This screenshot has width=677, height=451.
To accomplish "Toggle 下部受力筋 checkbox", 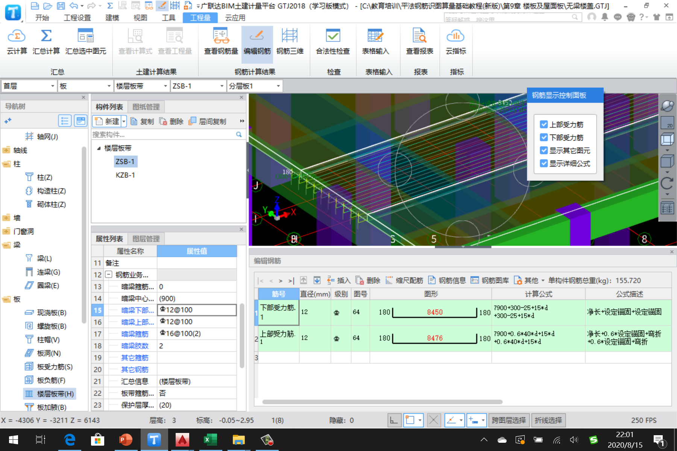I will pyautogui.click(x=544, y=138).
